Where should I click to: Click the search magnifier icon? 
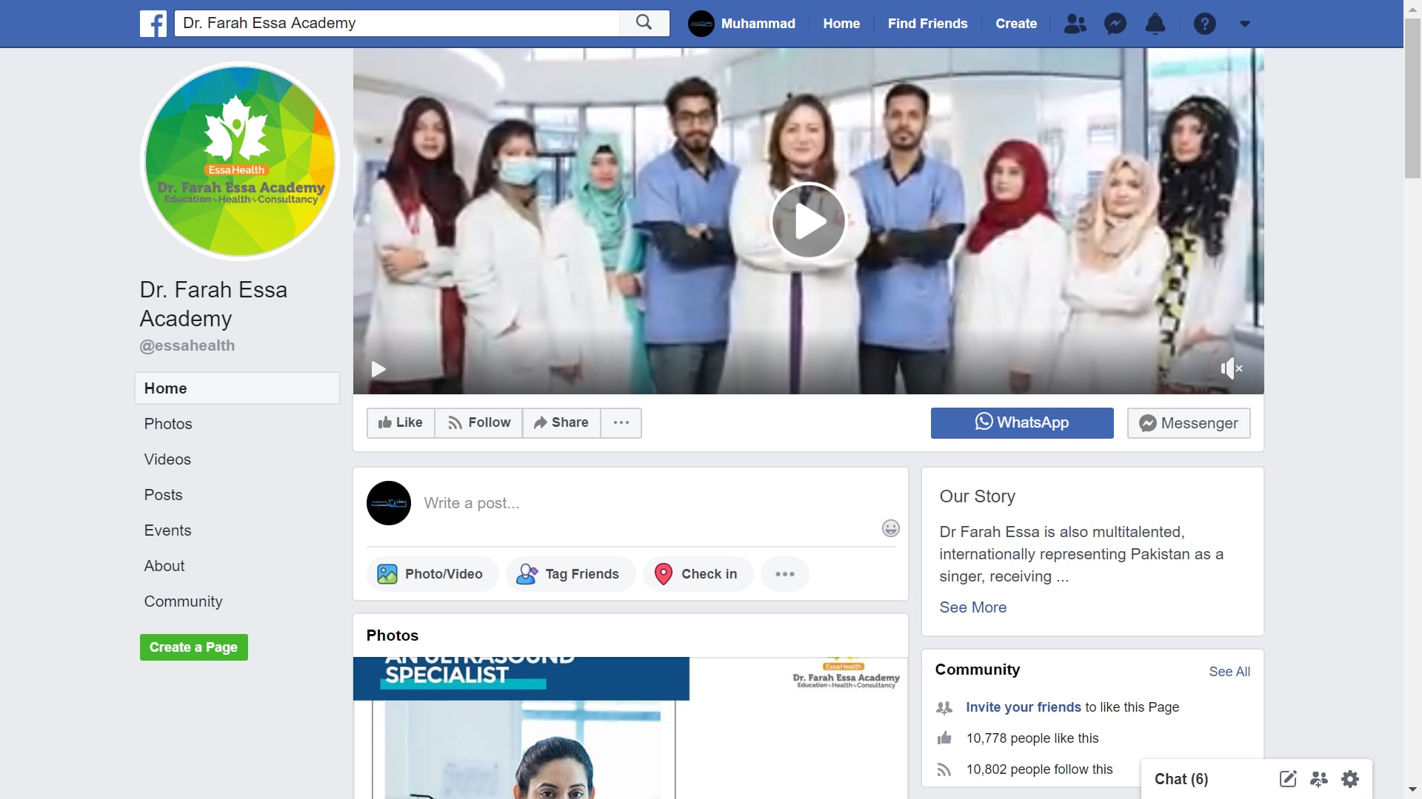(644, 23)
